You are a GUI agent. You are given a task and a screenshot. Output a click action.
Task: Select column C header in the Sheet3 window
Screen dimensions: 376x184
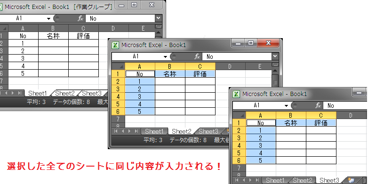pos(321,115)
